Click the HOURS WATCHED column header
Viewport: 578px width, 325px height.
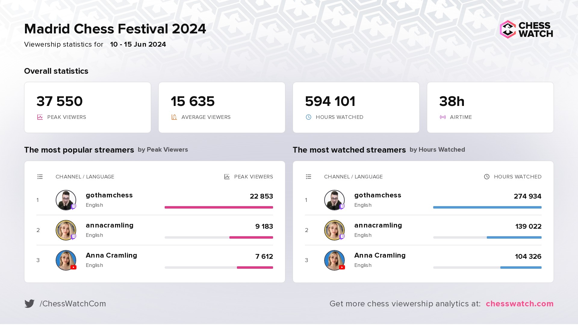tap(517, 177)
